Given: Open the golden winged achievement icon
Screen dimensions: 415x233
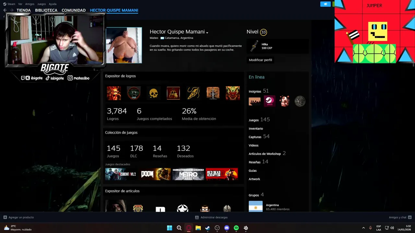Looking at the screenshot, I should pos(193,93).
